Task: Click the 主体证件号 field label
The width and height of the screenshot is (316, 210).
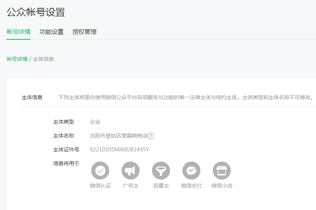Action: point(66,150)
